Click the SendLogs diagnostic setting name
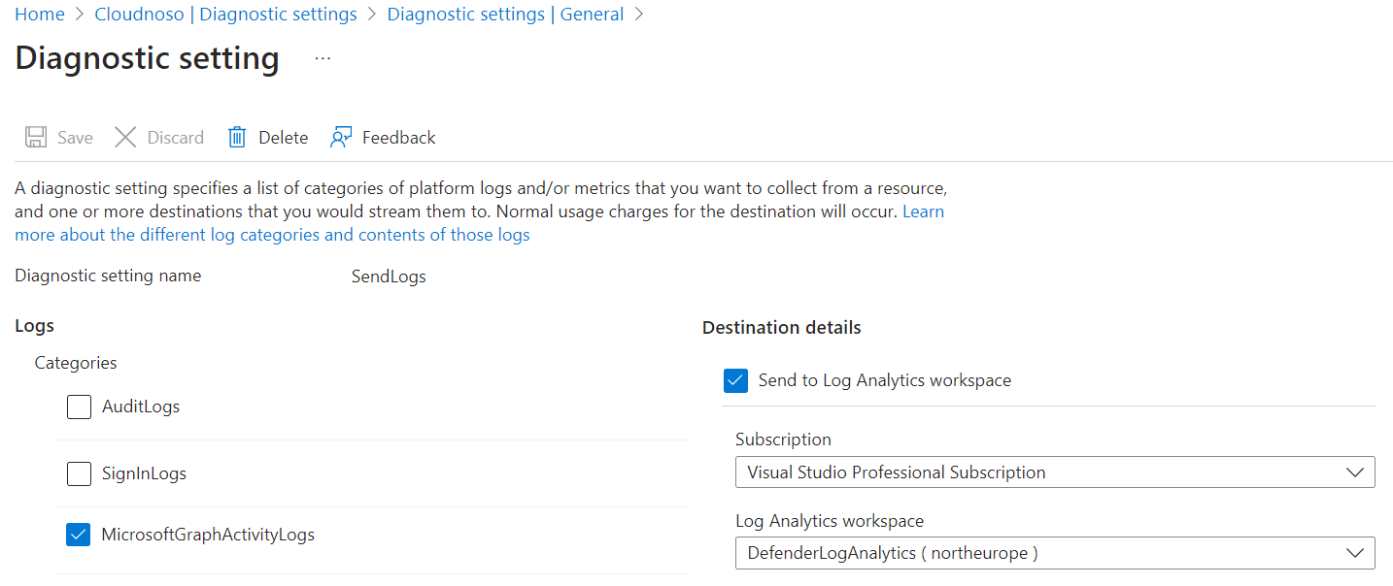 point(389,277)
